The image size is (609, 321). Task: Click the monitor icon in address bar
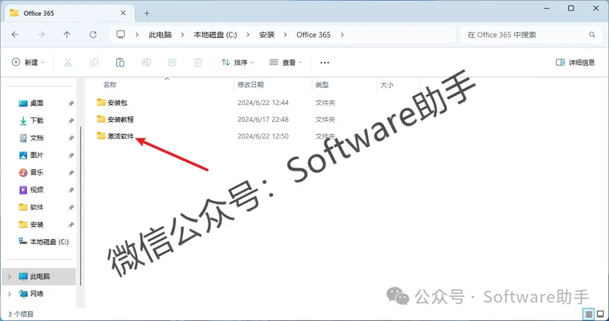click(121, 34)
